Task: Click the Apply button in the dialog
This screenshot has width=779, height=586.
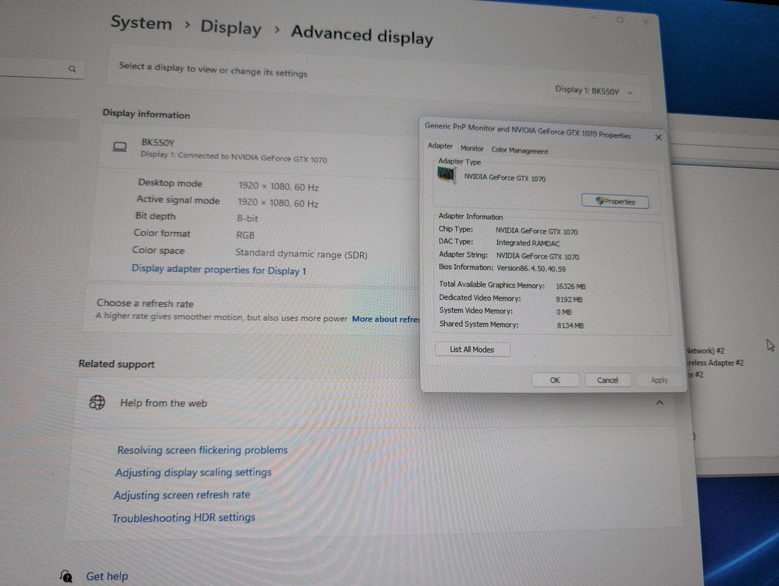Action: coord(659,381)
